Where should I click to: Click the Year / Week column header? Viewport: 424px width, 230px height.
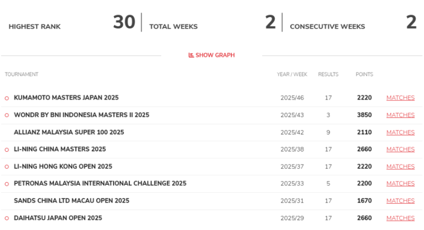292,74
